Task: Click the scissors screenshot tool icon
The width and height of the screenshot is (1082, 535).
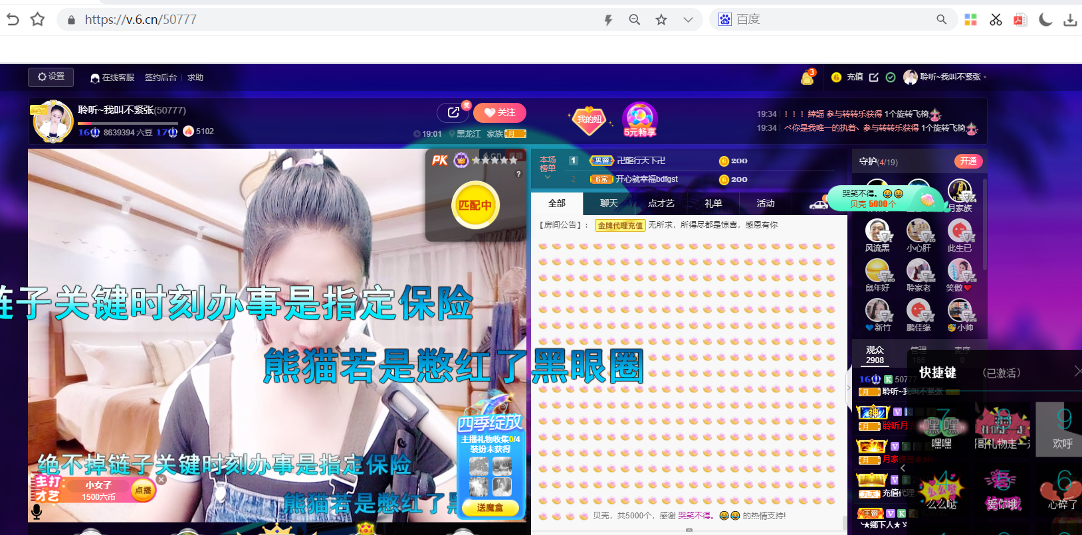Action: pyautogui.click(x=996, y=20)
